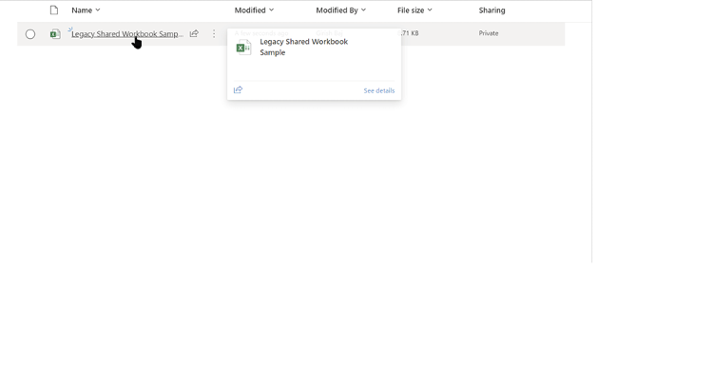This screenshot has height=368, width=713.
Task: Click the file size value ending in 71 KB
Action: [x=409, y=33]
